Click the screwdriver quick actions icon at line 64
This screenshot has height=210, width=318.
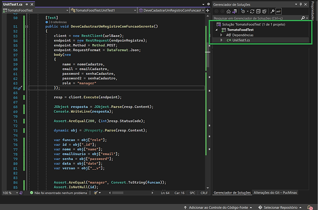click(x=20, y=88)
